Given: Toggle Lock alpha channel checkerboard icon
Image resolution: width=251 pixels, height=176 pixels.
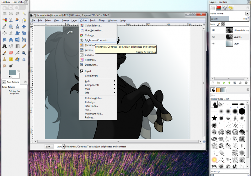Looking at the screenshot, I should [223, 24].
